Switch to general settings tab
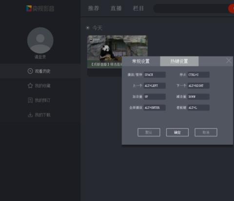 point(141,61)
